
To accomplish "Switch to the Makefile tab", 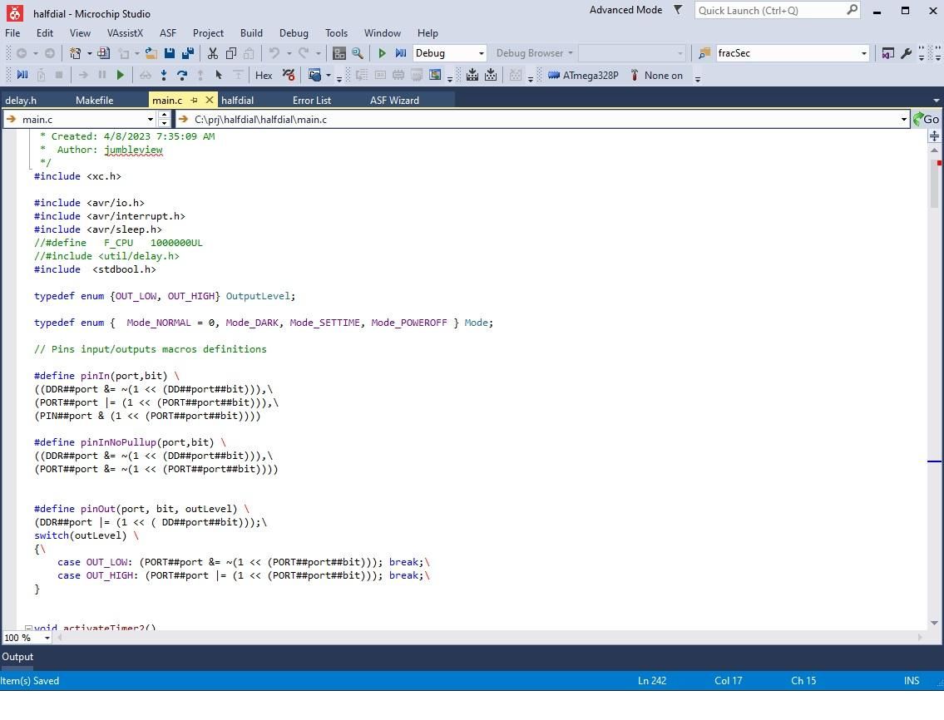I will click(95, 100).
